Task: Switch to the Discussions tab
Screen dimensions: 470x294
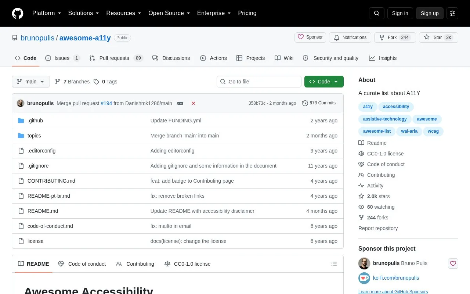Action: (x=171, y=58)
